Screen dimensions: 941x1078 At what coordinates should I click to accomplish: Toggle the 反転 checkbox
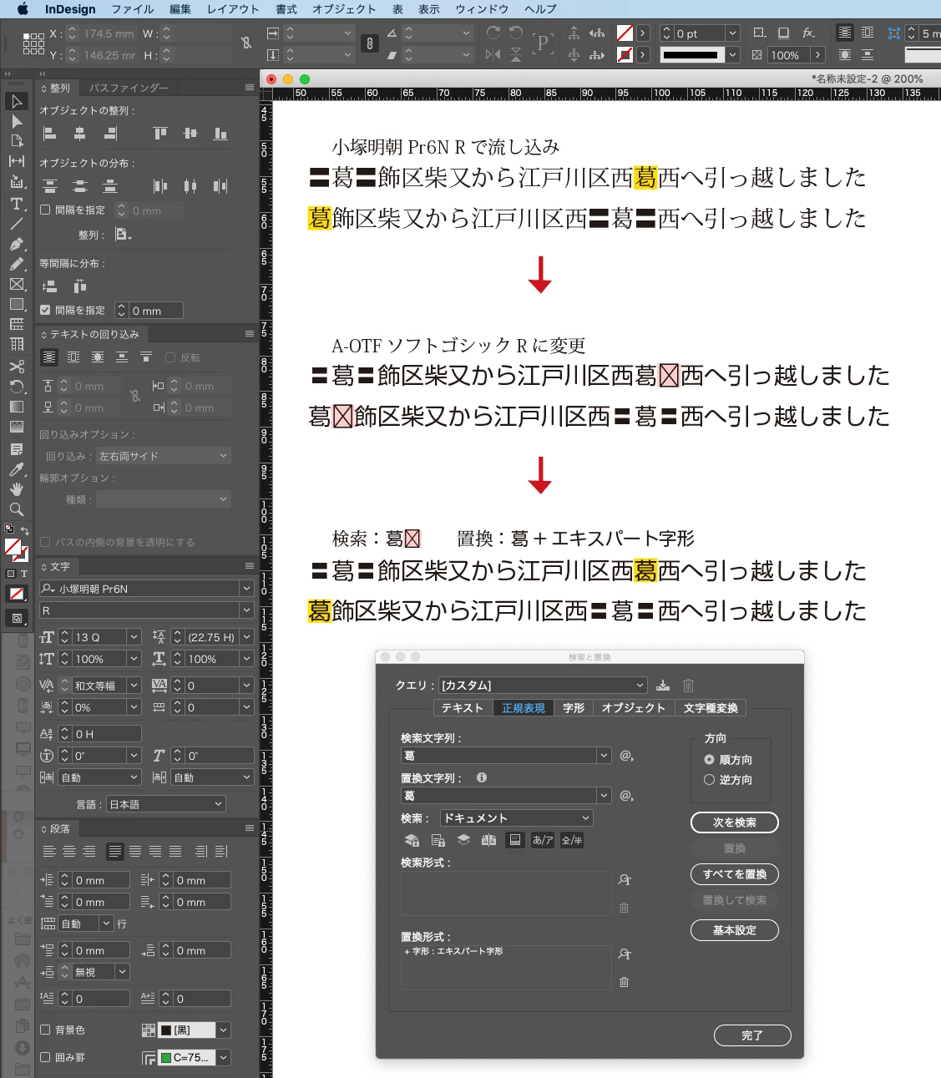pos(170,357)
